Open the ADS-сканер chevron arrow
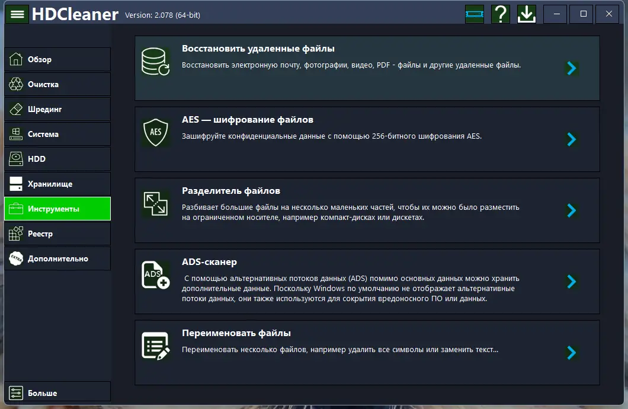The image size is (628, 409). 571,282
